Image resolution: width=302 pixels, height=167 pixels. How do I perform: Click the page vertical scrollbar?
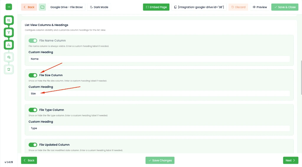301,78
